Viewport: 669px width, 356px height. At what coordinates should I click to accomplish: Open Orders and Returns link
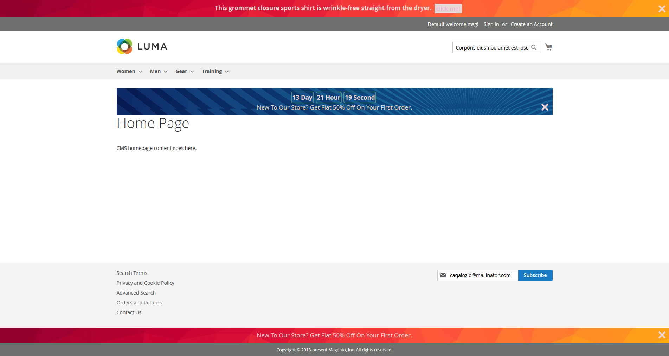[x=139, y=303]
